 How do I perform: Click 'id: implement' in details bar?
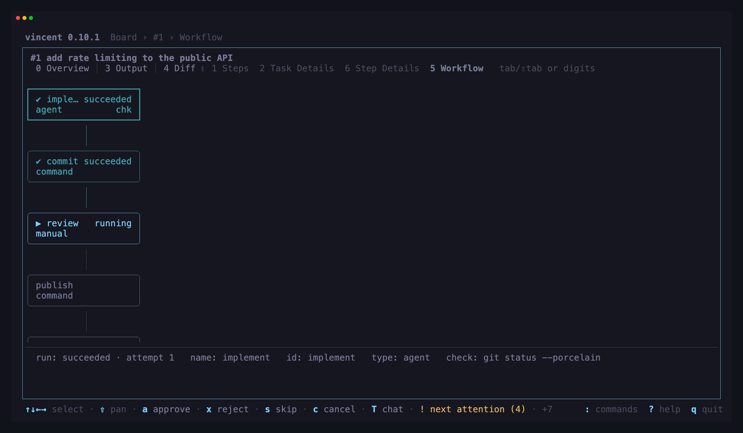point(321,358)
